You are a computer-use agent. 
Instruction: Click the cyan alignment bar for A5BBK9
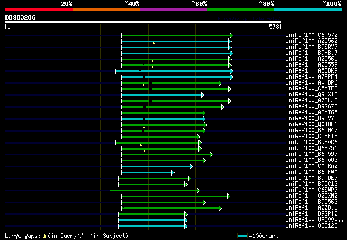173,71
